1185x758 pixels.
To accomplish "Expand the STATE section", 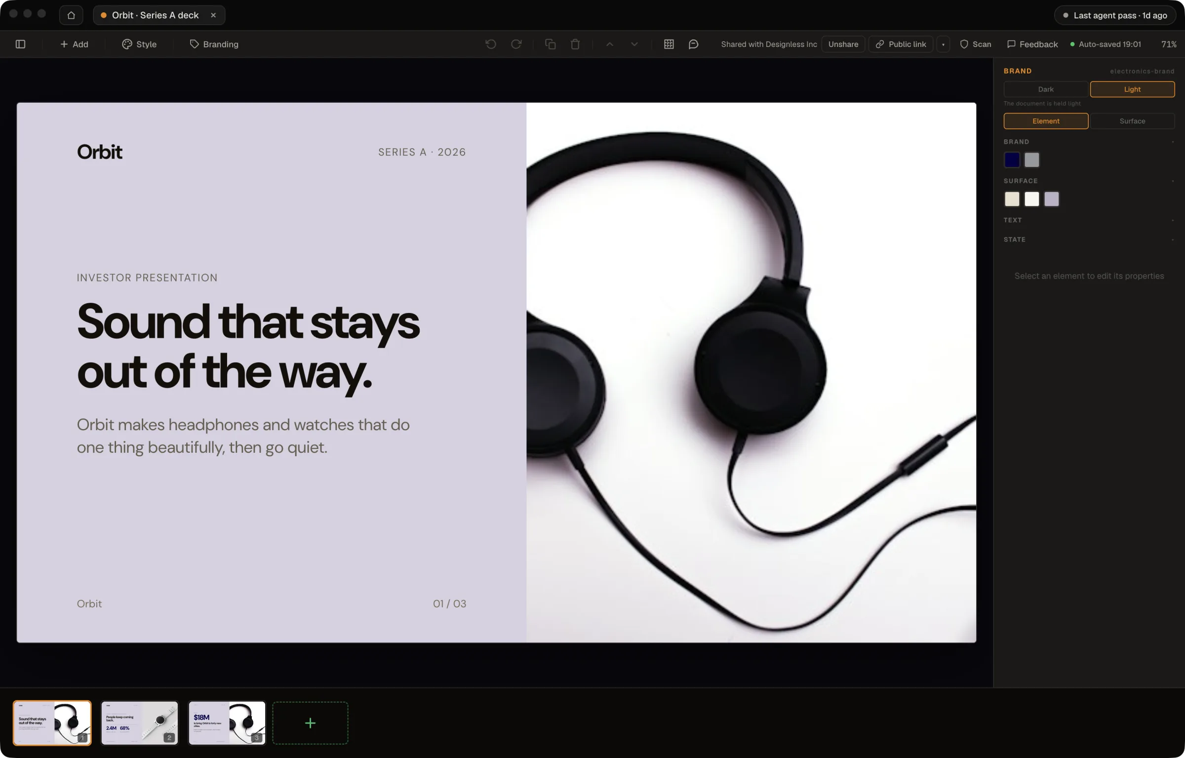I will click(1089, 239).
